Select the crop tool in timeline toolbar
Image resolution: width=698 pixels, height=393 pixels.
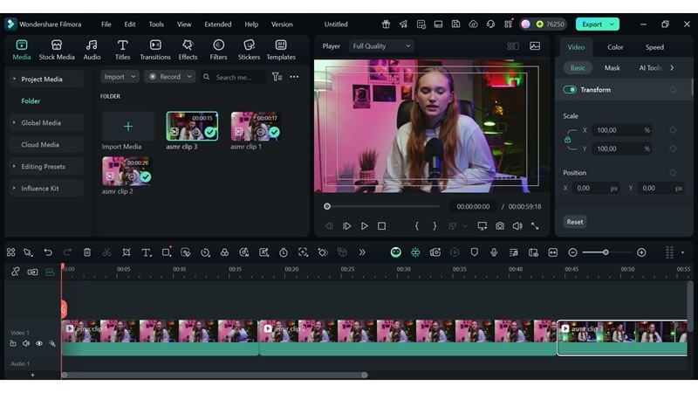pos(127,252)
